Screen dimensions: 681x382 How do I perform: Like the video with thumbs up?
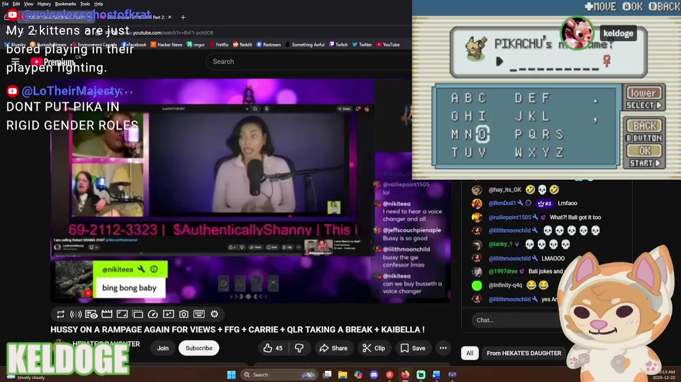[273, 348]
